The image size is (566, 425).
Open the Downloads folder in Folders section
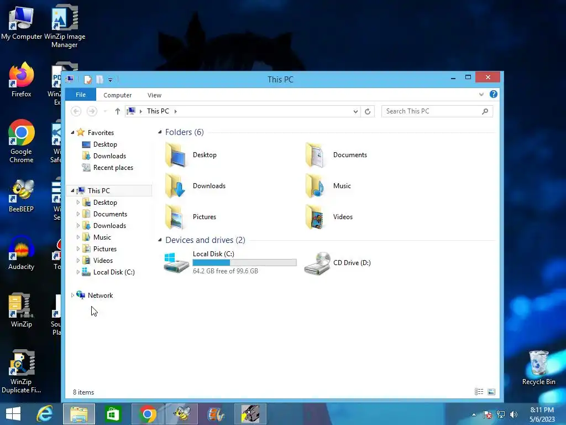coord(176,186)
